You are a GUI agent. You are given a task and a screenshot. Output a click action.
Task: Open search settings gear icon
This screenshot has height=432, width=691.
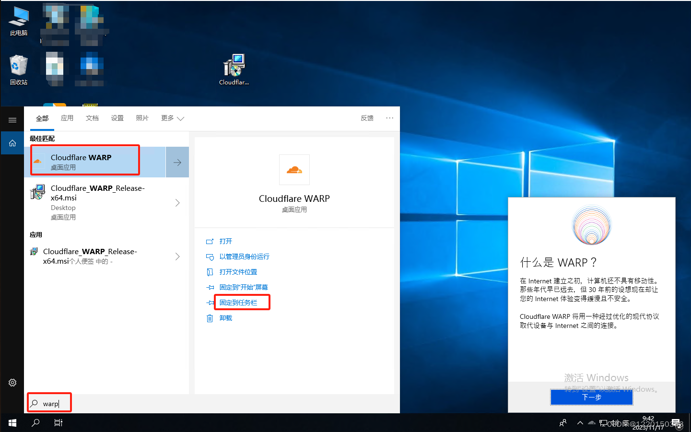pyautogui.click(x=12, y=383)
